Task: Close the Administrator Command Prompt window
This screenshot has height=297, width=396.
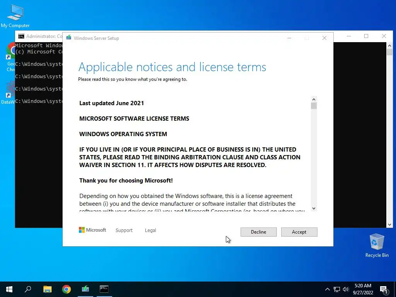Action: point(384,36)
